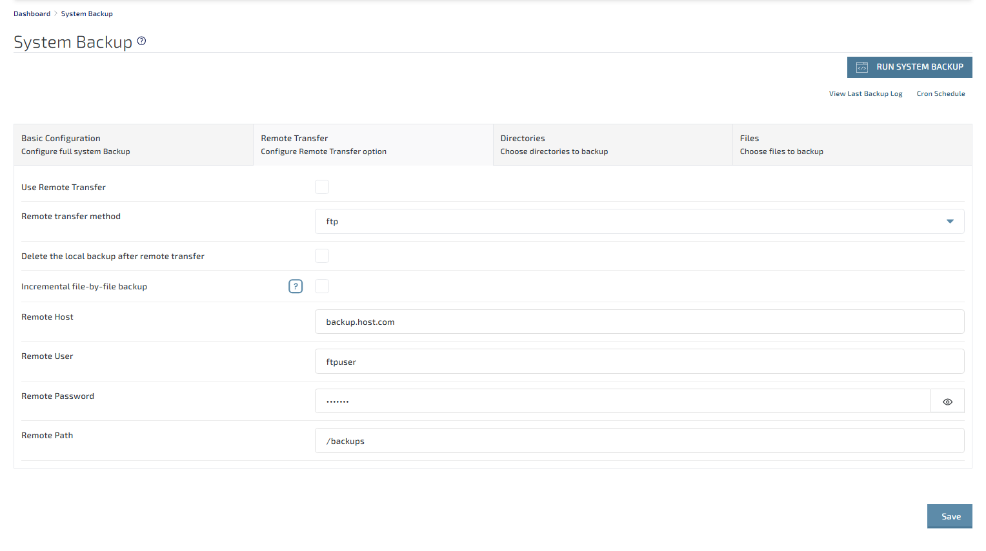Image resolution: width=986 pixels, height=551 pixels.
Task: Check Delete the local backup after remote transfer
Action: (322, 256)
